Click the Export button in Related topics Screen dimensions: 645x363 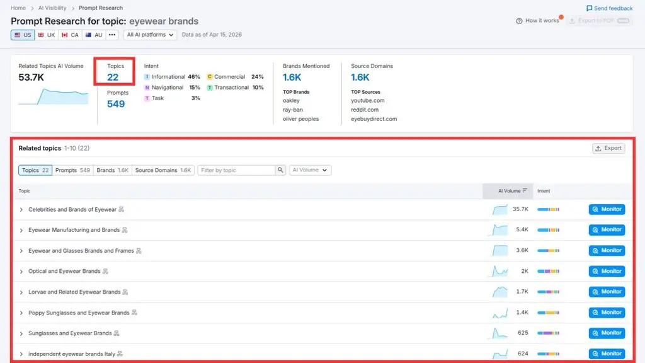point(608,148)
